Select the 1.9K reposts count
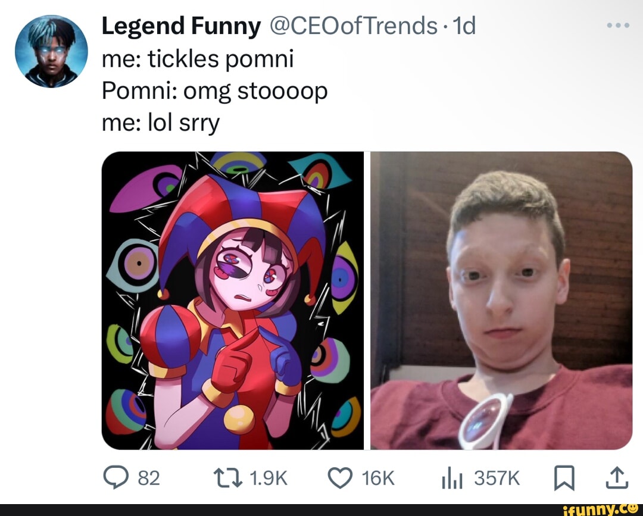The width and height of the screenshot is (643, 516). 269,479
